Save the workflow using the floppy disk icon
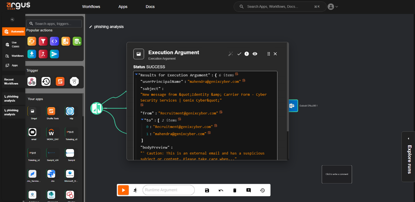The image size is (415, 202). coord(207,190)
